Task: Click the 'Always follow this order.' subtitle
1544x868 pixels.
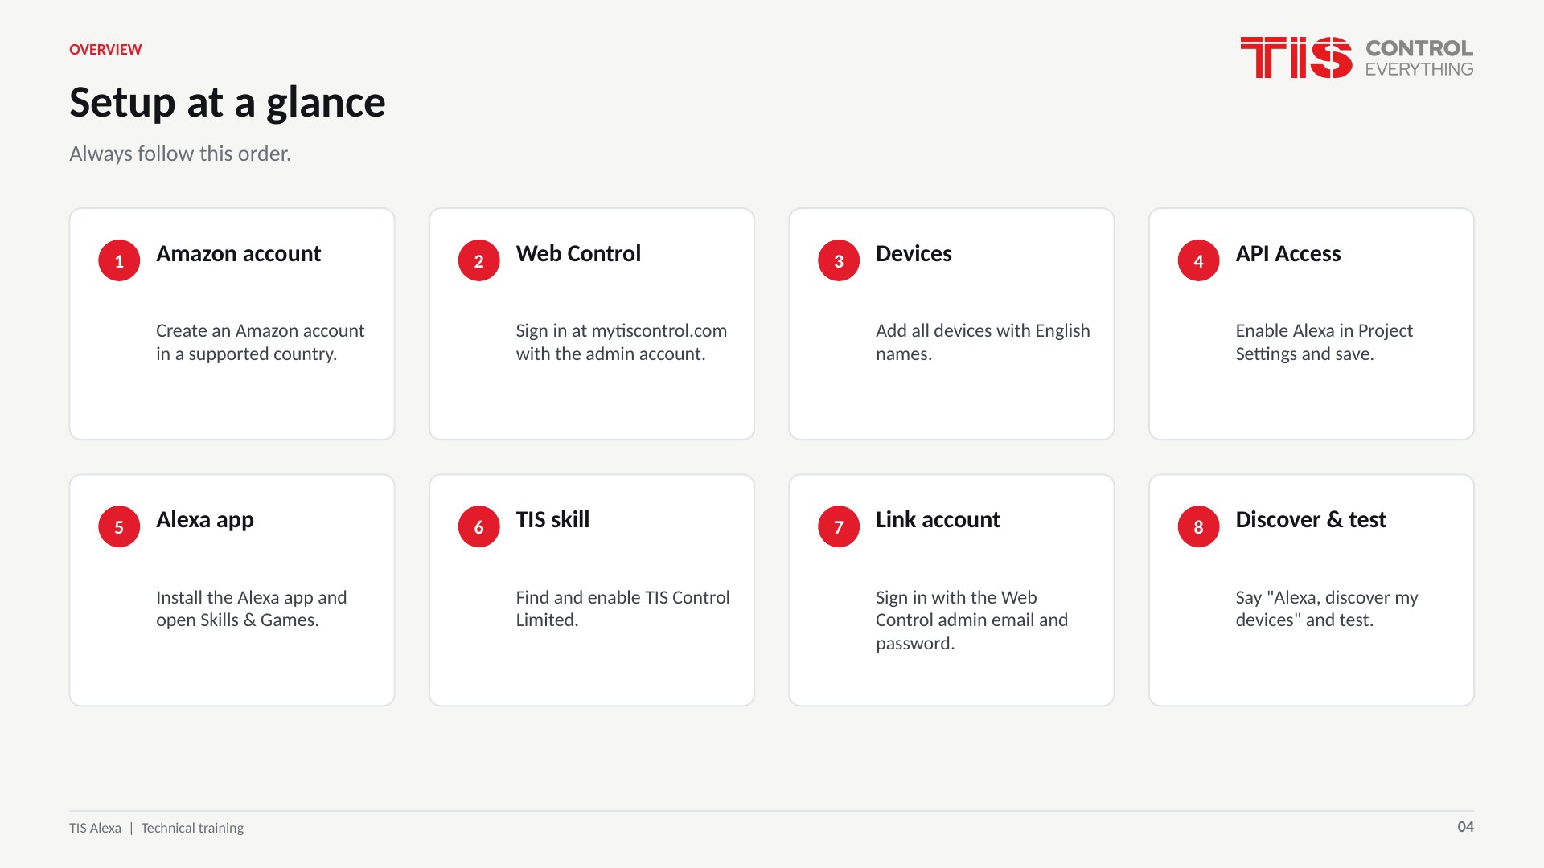Action: pos(180,154)
